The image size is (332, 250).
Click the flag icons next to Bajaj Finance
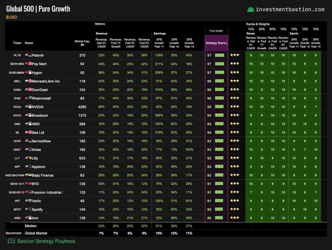point(28,175)
